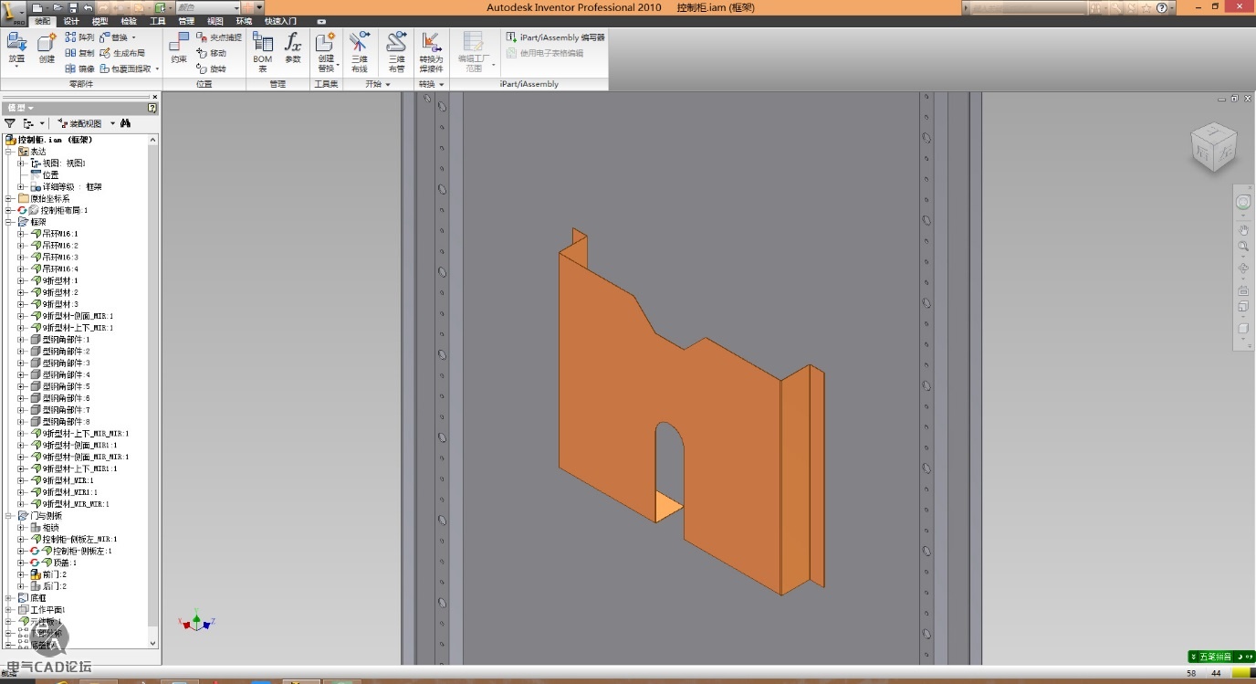This screenshot has width=1256, height=684.
Task: Open the 替换 dropdown arrow
Action: click(x=134, y=37)
